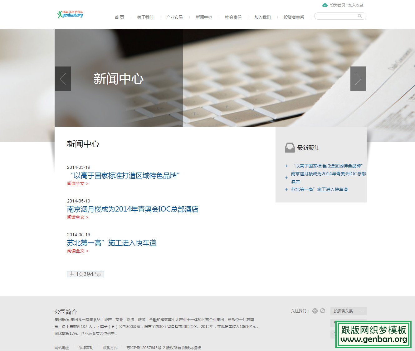415x351 pixels.
Task: Expand the 苏北第一高 item via its plus sign
Action: pos(286,189)
